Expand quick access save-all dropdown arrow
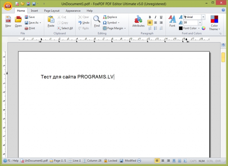Image resolution: width=228 pixels, height=166 pixels. (38, 4)
